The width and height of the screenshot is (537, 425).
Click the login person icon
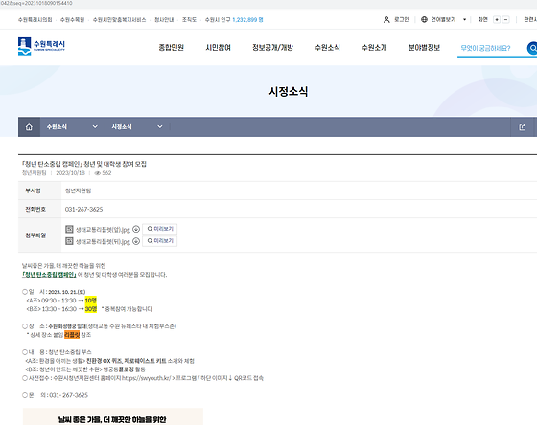pos(386,20)
